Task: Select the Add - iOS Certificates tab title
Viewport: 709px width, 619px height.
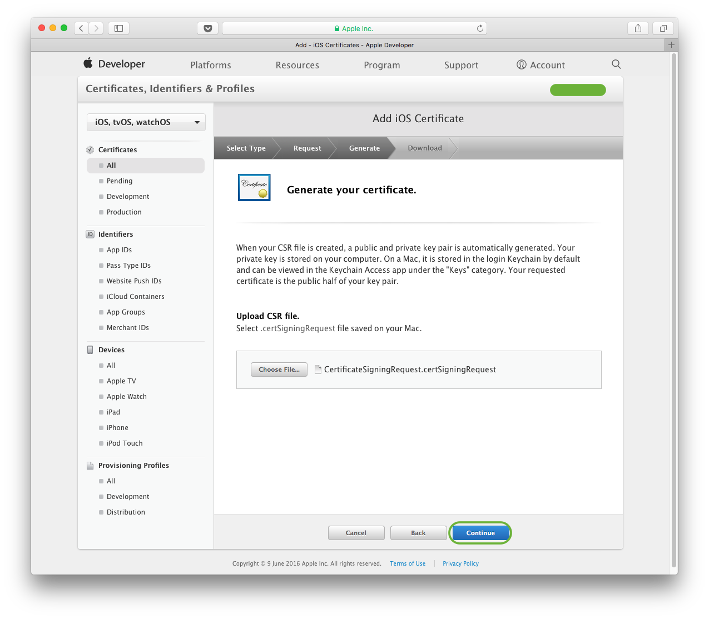Action: point(354,45)
